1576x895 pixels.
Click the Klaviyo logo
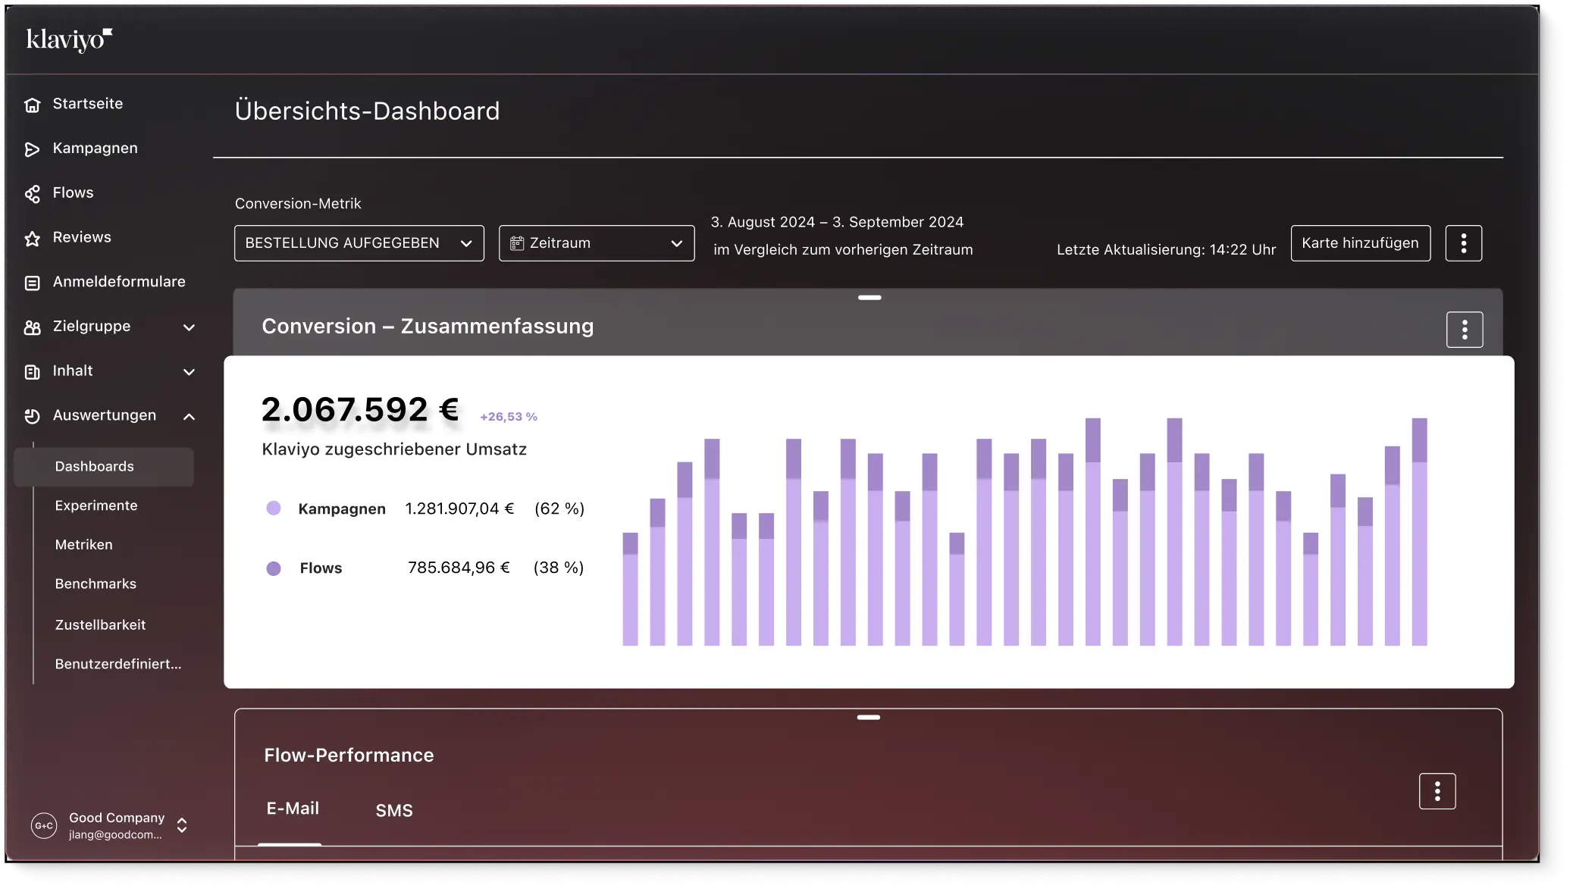tap(69, 39)
